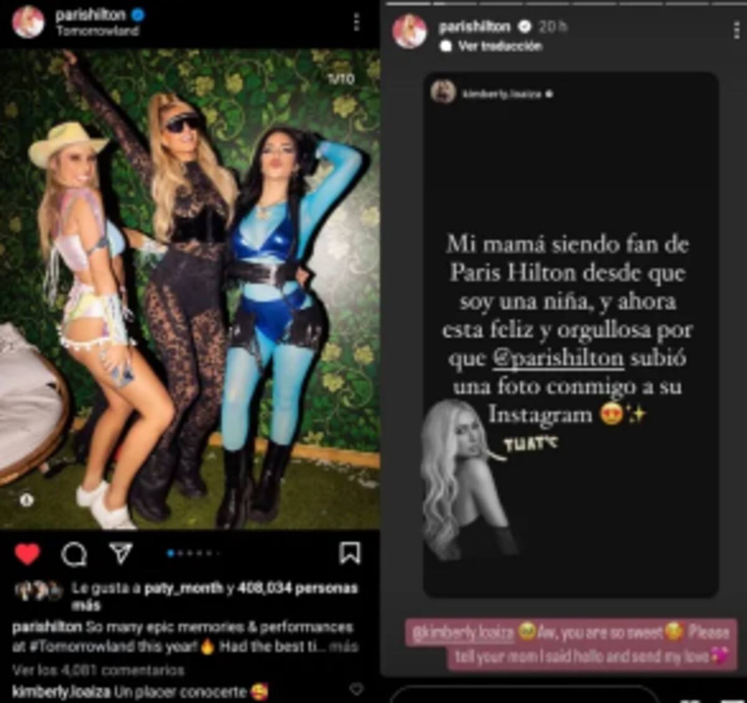Share the post using the paper plane icon

[x=121, y=552]
